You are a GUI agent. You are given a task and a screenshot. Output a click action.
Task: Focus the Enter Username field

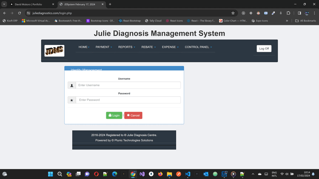(x=128, y=85)
